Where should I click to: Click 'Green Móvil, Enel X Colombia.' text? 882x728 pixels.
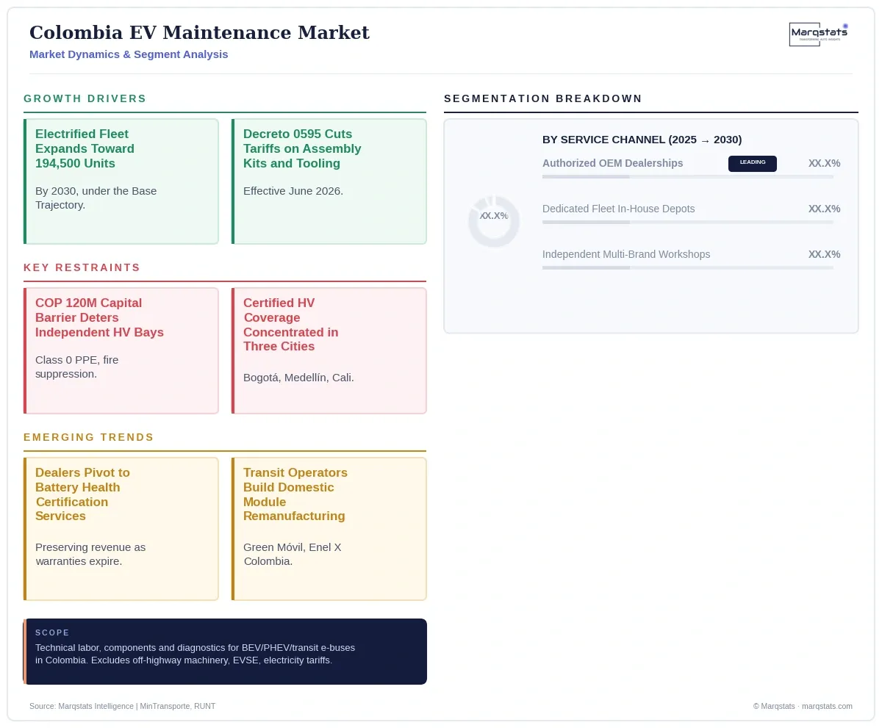coord(293,554)
